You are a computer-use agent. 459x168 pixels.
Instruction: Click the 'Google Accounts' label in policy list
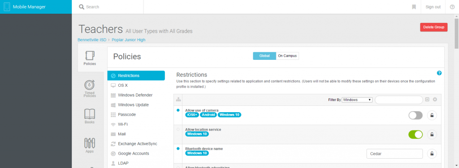[x=134, y=153]
